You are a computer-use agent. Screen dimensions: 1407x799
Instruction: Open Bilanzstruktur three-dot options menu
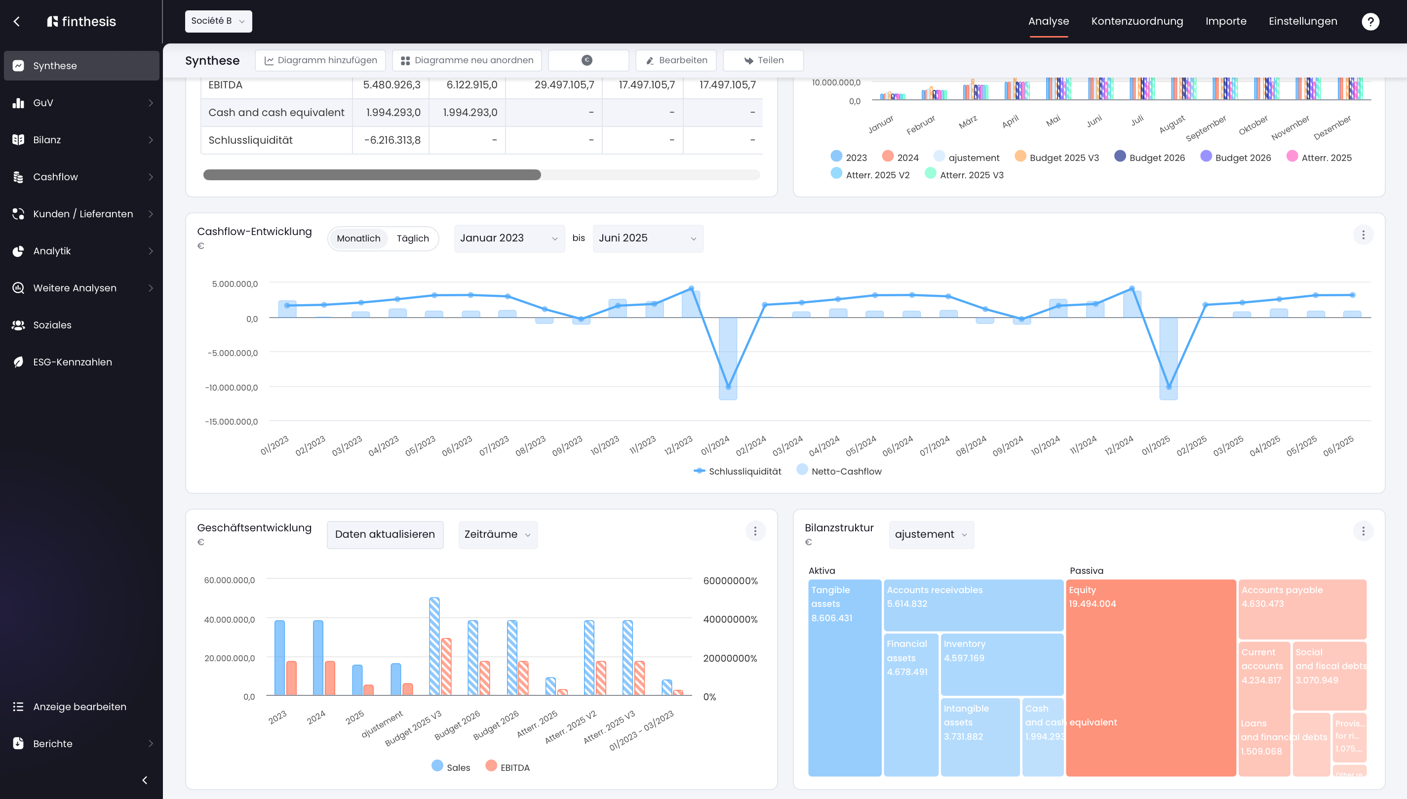point(1363,531)
